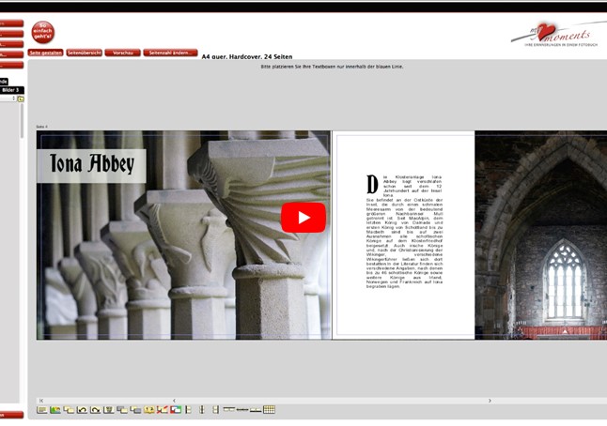Click the bring to front layer icon
Viewport: 607px width, 426px height.
point(121,410)
